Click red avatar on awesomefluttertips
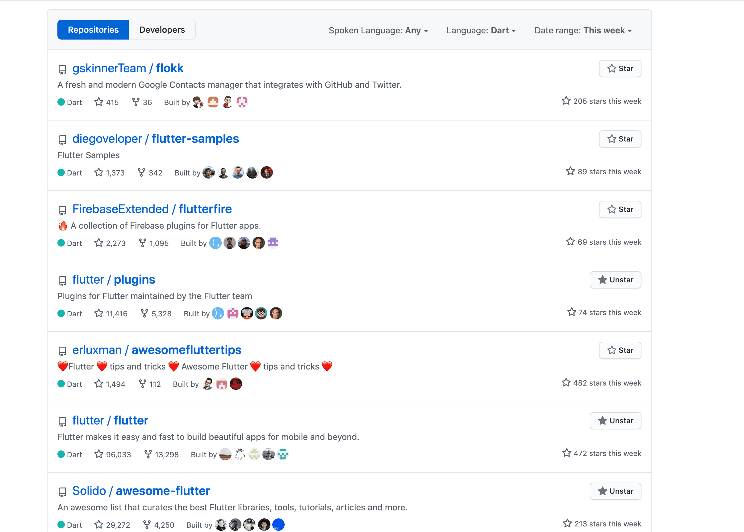The width and height of the screenshot is (744, 532). pyautogui.click(x=236, y=384)
